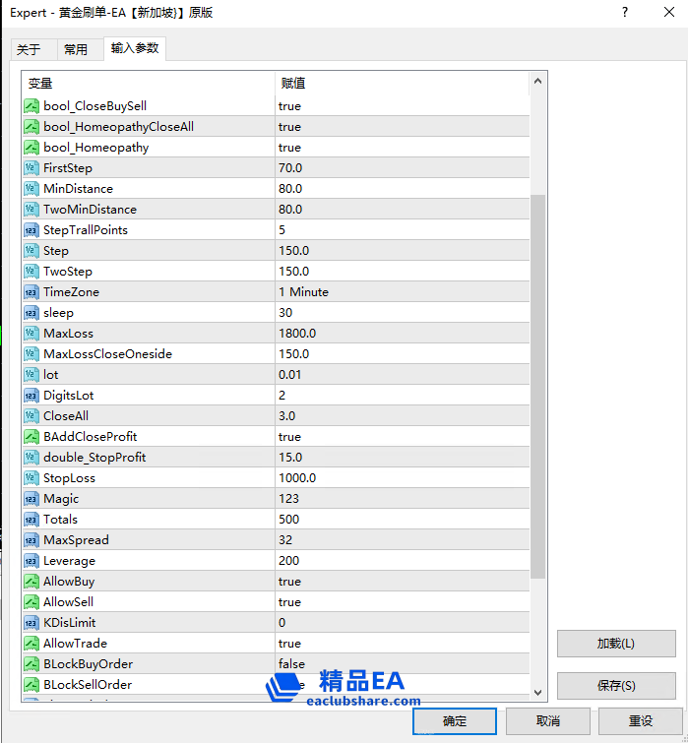688x743 pixels.
Task: Switch to the 常用 tab
Action: point(76,50)
